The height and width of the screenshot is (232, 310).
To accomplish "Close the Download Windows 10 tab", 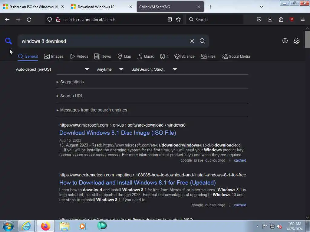I will pos(131,7).
